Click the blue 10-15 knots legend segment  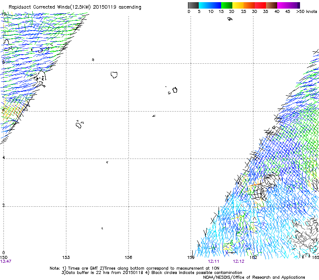click(x=216, y=5)
